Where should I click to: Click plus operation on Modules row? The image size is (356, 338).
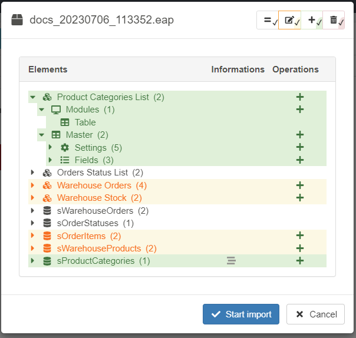[x=299, y=110]
